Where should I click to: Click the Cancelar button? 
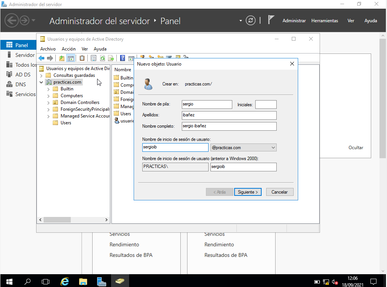(x=279, y=192)
